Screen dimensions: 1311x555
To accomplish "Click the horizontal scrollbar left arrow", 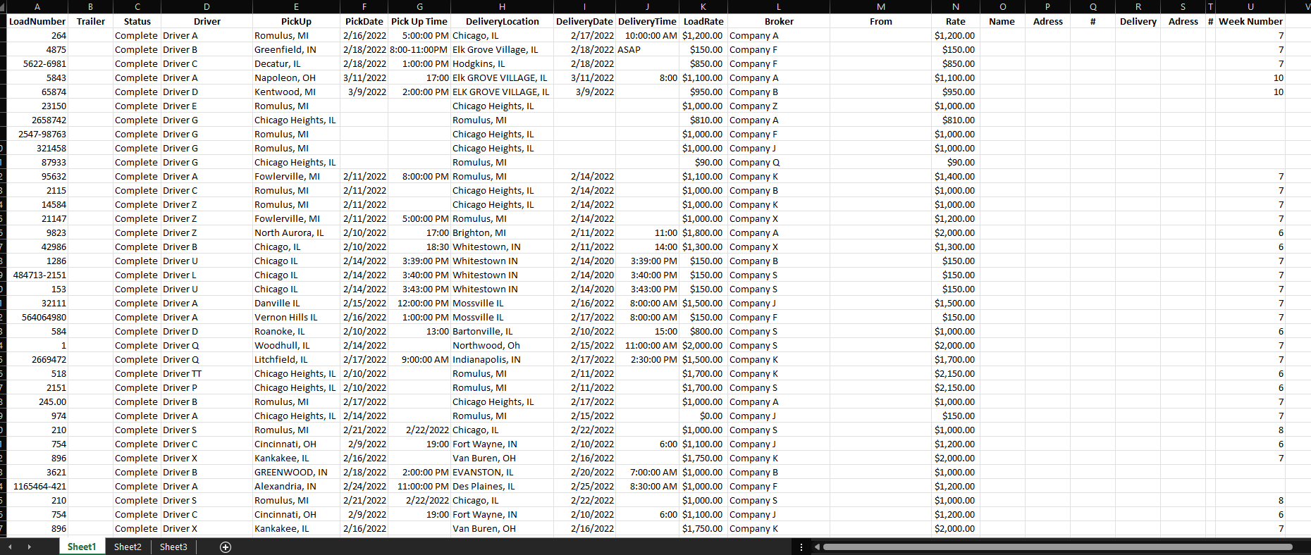I will click(817, 547).
